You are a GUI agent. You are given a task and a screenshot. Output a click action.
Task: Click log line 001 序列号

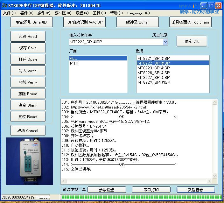119,102
